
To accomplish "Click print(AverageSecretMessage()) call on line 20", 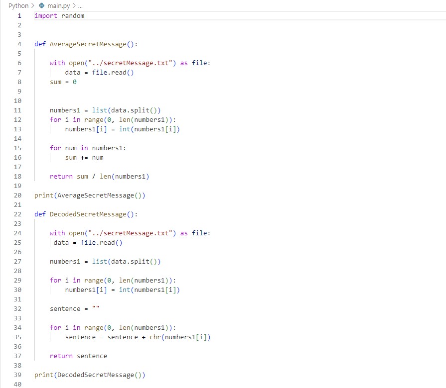I will (x=90, y=195).
